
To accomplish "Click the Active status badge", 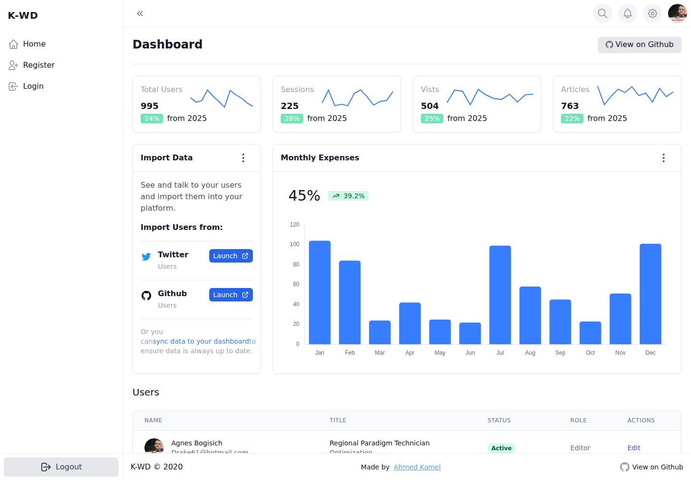I will (501, 448).
